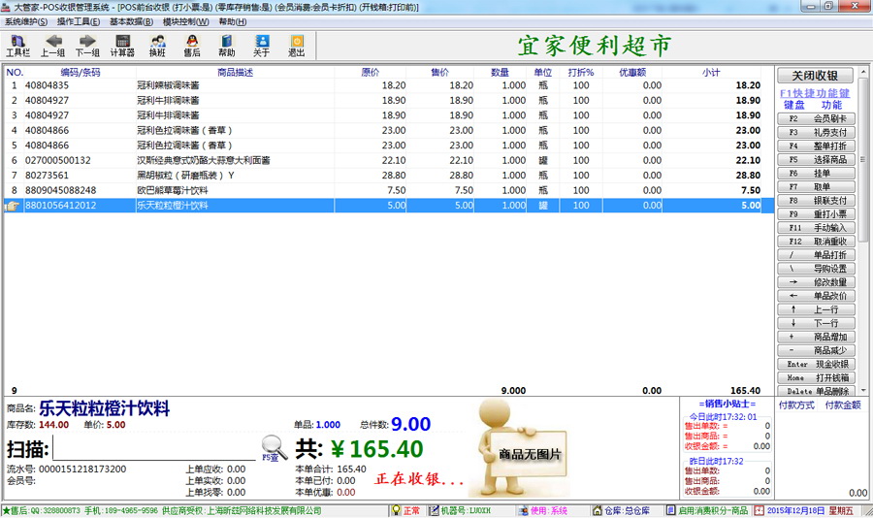Open the 工具栏 toolbar icon
The height and width of the screenshot is (518, 873).
(17, 46)
